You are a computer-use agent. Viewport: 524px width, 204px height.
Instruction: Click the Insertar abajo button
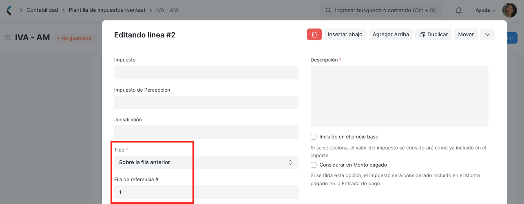tap(345, 35)
